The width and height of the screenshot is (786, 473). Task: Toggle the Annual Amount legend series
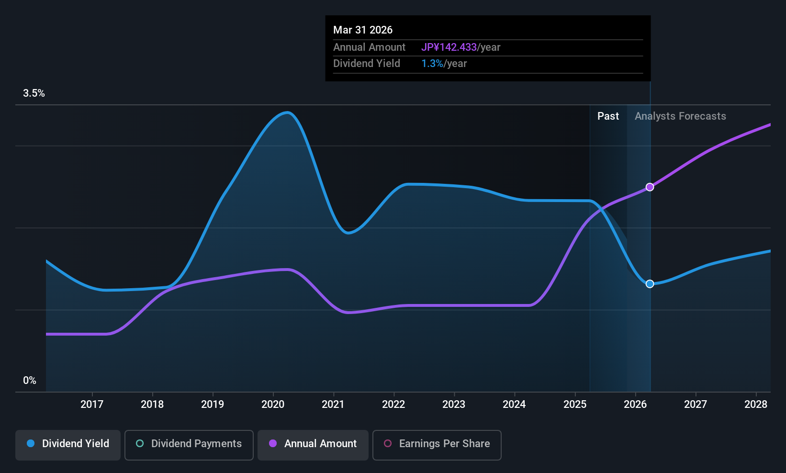pyautogui.click(x=313, y=445)
